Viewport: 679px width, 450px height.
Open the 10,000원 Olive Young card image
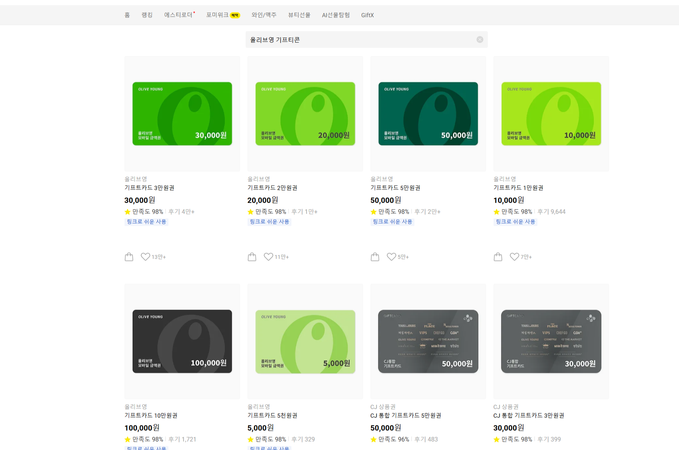click(551, 114)
